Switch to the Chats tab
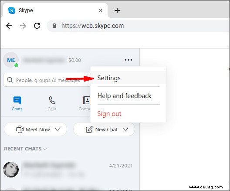230x191 pixels. pyautogui.click(x=17, y=103)
